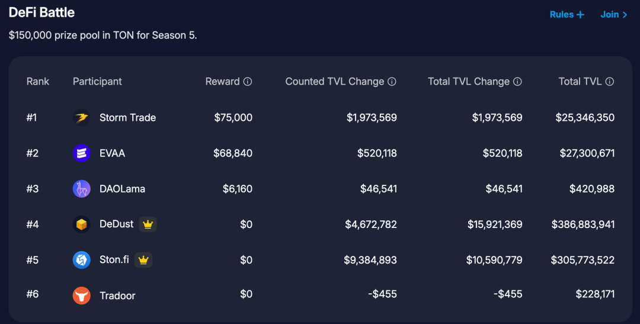
Task: Click the DAOLama llama logo
Action: coord(82,189)
